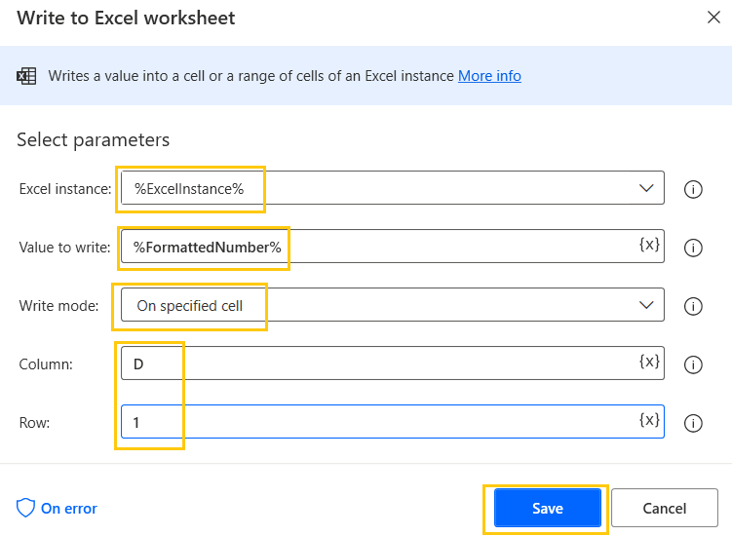
Task: Click the Write mode label
Action: click(x=58, y=306)
